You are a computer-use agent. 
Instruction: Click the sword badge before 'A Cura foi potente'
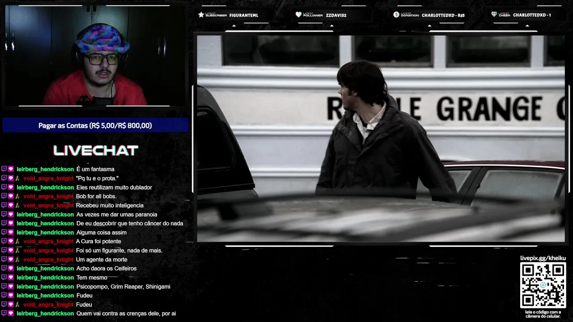pos(17,241)
